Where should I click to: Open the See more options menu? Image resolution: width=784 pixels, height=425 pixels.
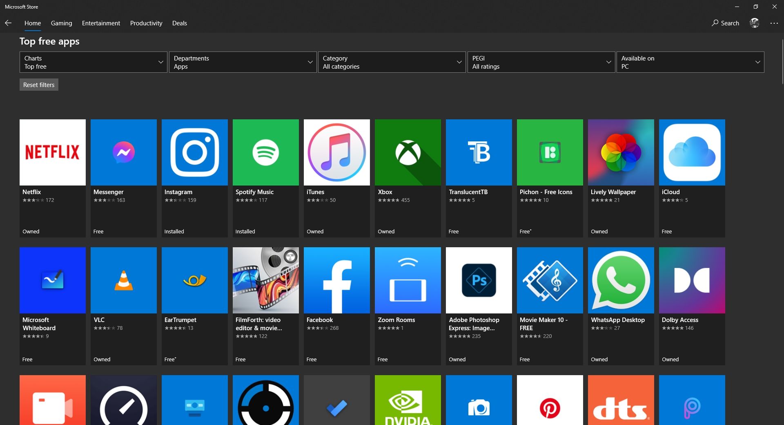(x=774, y=23)
